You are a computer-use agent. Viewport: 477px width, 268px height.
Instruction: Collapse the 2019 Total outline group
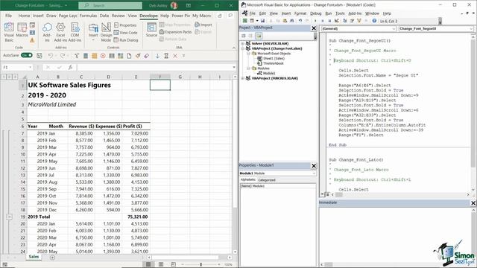(10, 217)
